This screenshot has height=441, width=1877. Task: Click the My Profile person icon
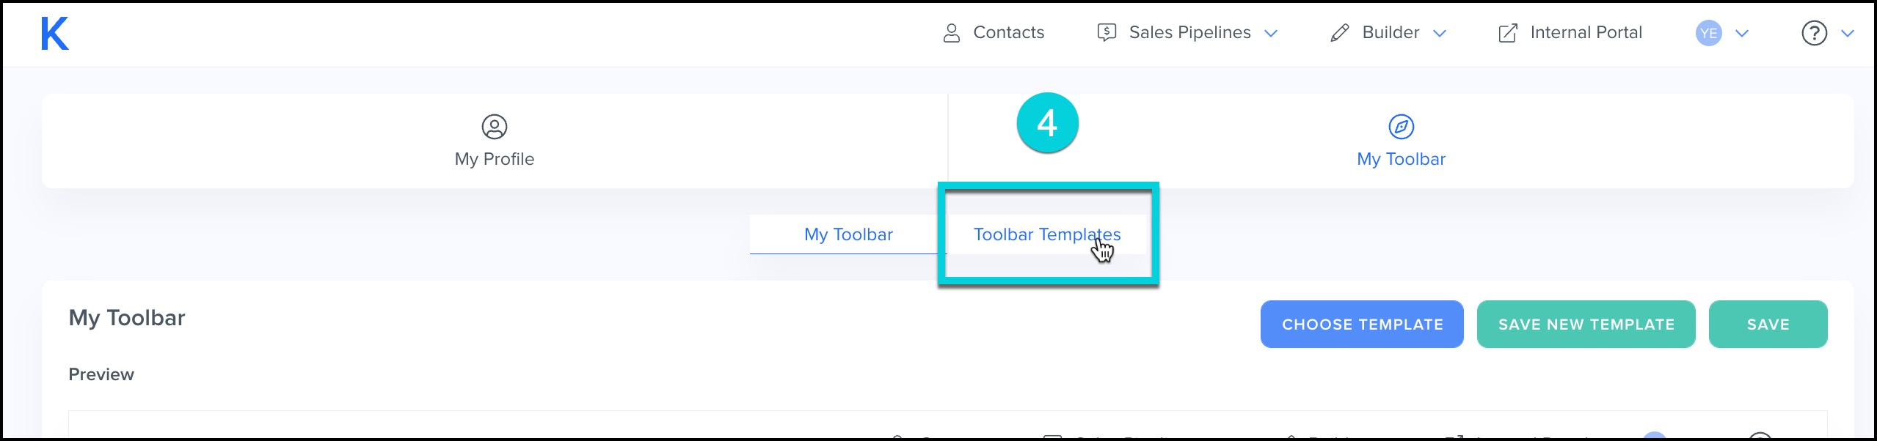point(494,127)
